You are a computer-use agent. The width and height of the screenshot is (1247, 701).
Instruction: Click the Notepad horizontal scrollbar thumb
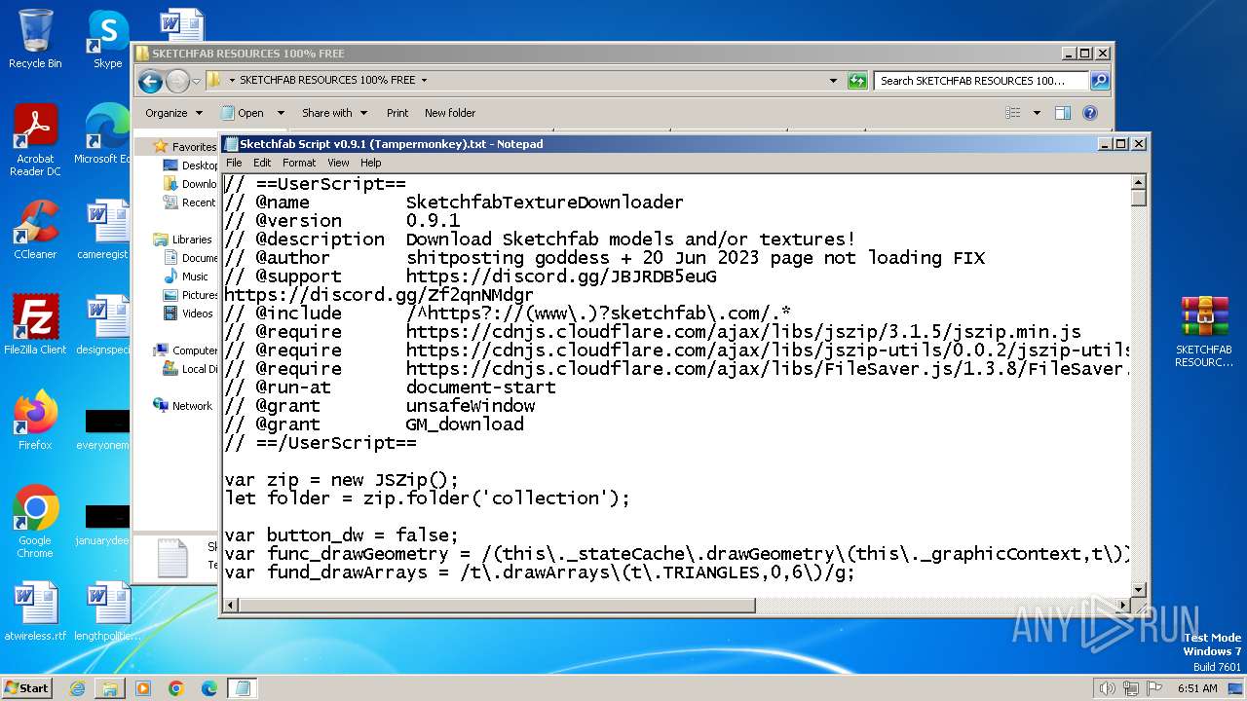point(497,606)
